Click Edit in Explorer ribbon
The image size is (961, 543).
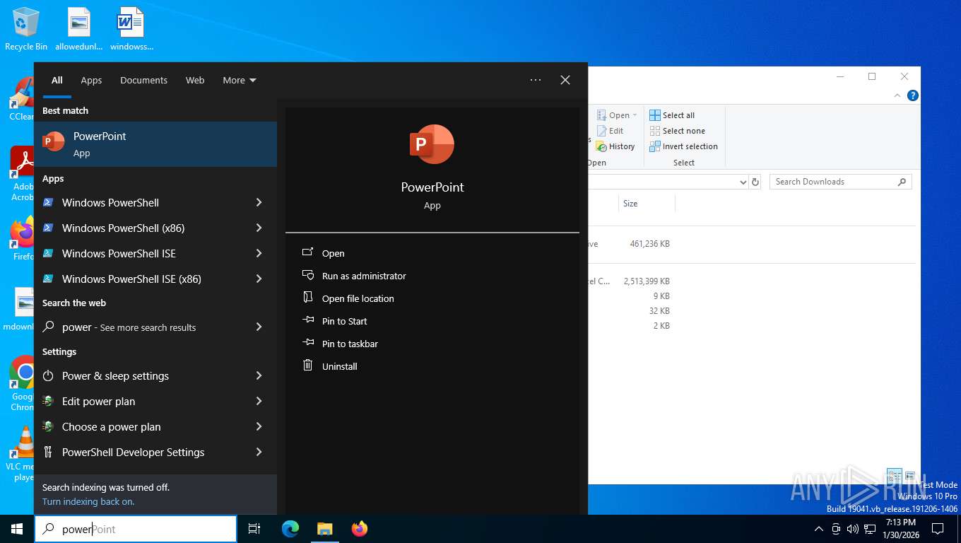[x=610, y=131]
